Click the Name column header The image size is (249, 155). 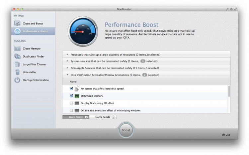(x=73, y=81)
